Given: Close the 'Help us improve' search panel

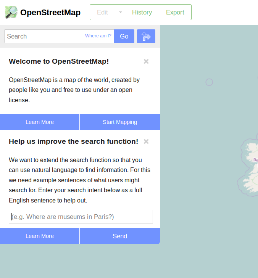Looking at the screenshot, I should click(146, 141).
